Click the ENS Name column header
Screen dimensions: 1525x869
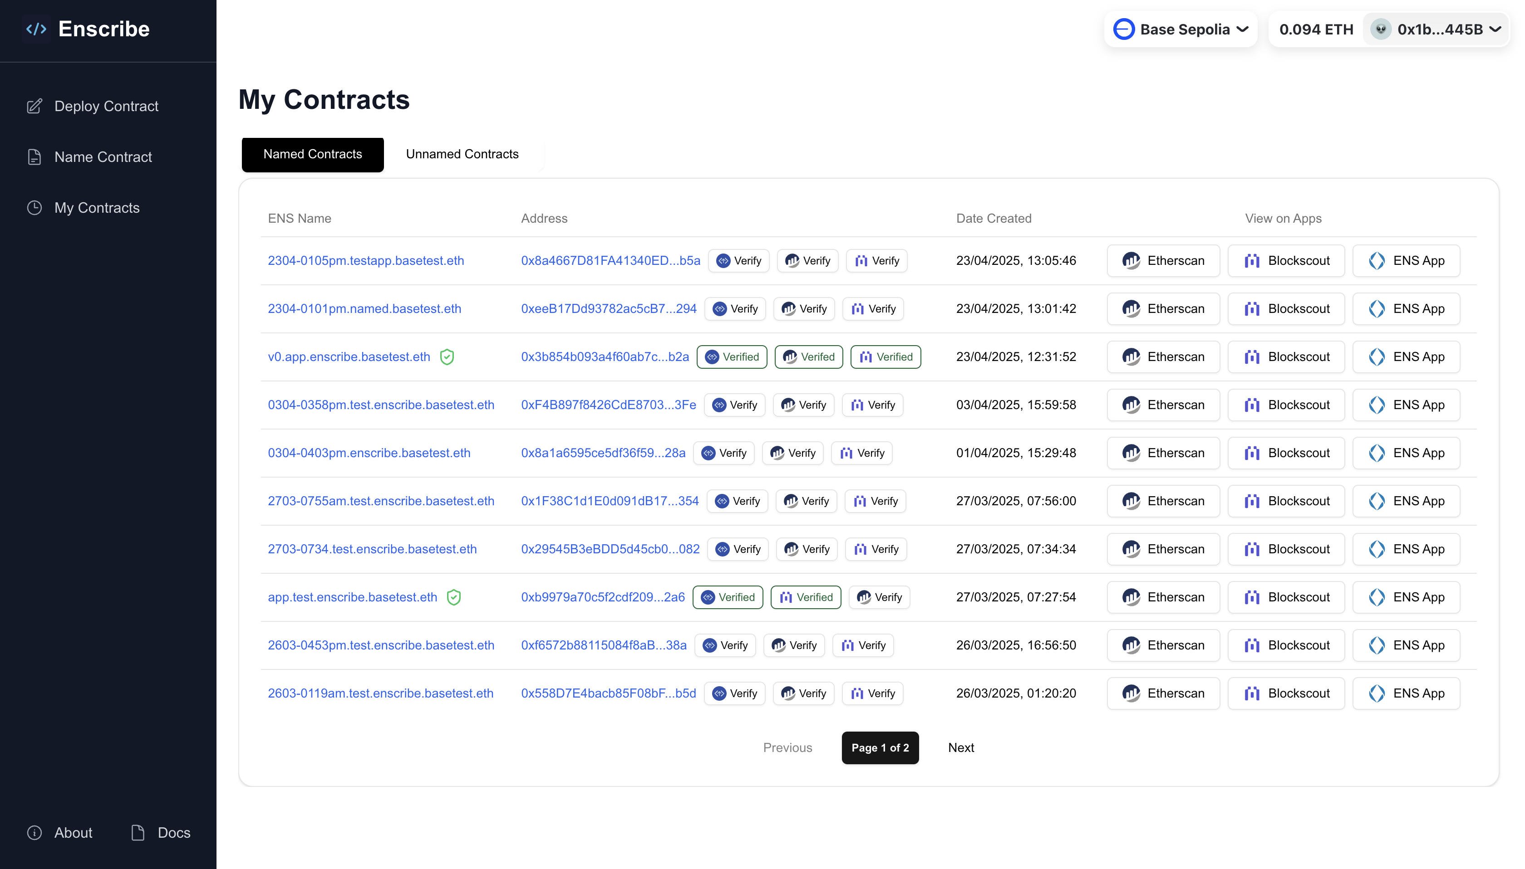click(x=299, y=219)
